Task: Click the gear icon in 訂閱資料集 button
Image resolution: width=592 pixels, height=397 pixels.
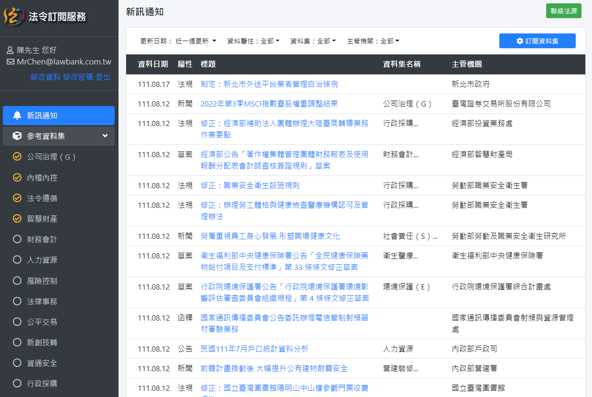Action: pyautogui.click(x=520, y=41)
